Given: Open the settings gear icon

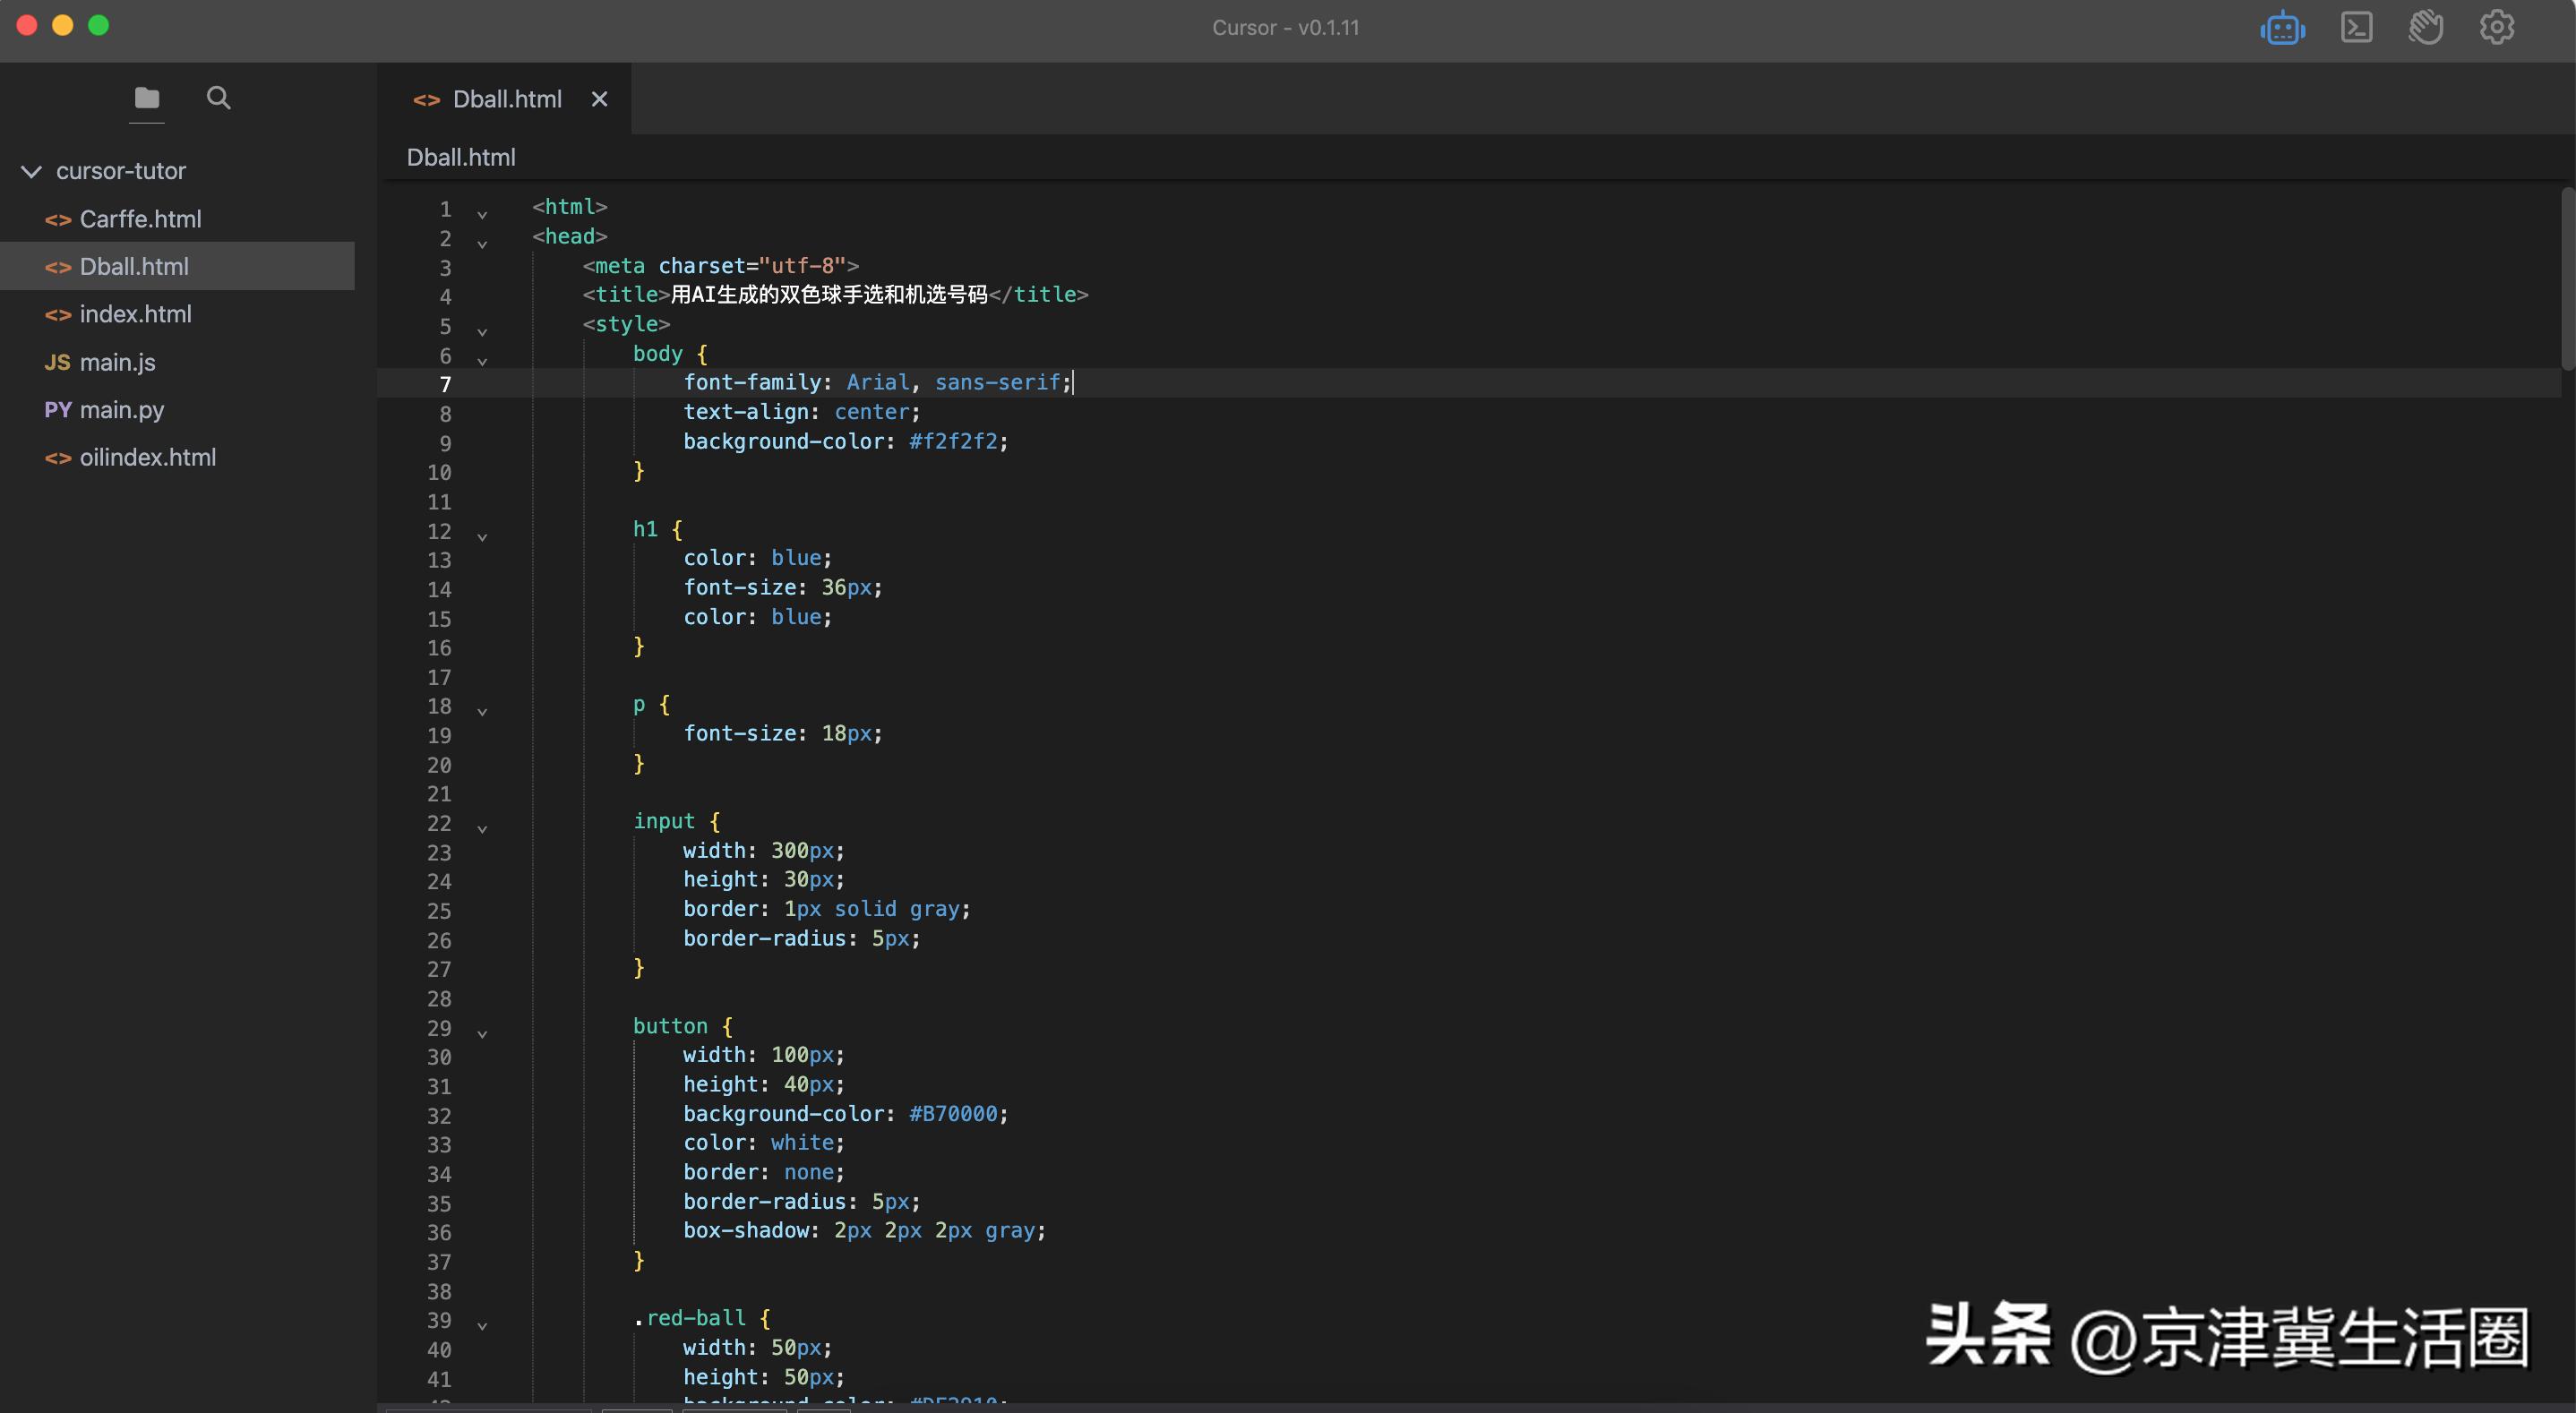Looking at the screenshot, I should (2496, 28).
